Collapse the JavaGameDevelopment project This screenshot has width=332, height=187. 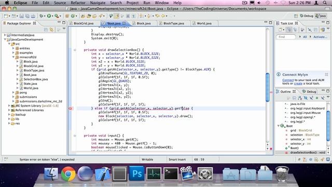(5, 39)
